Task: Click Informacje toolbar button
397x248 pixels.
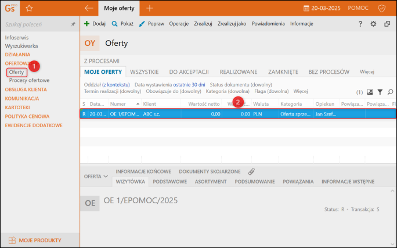Action: coord(302,24)
